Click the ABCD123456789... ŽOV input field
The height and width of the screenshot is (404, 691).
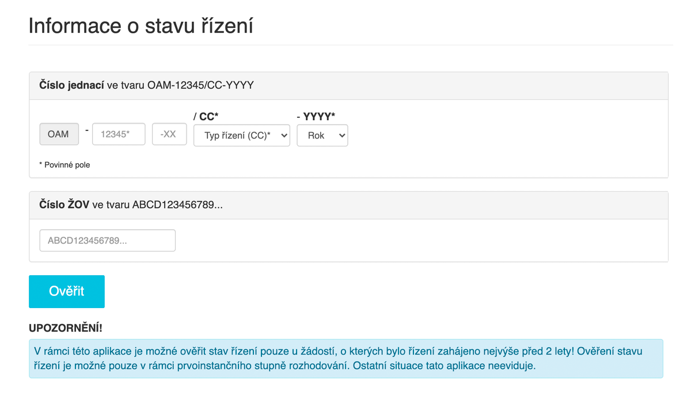point(107,241)
